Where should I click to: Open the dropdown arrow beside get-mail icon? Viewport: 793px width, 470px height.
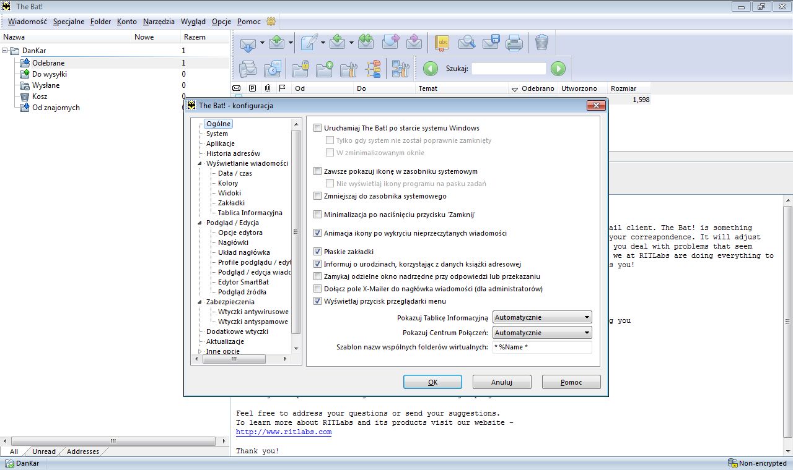[x=262, y=43]
